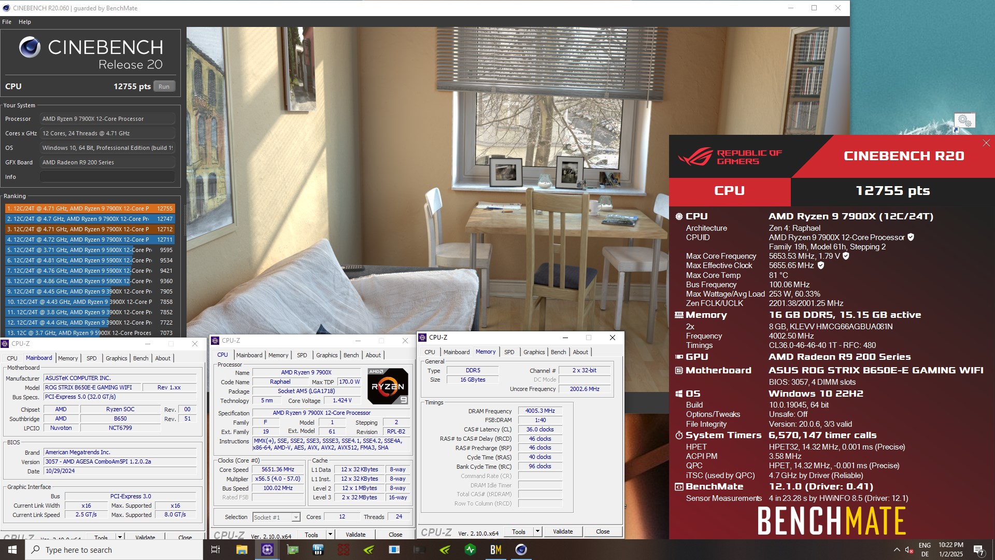995x560 pixels.
Task: Show hidden system tray icons
Action: tap(897, 550)
